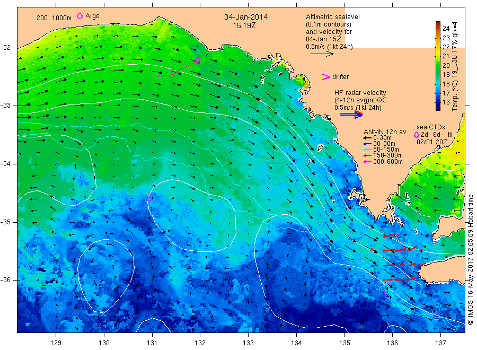Click the black 0-30m ANMN arrow
Image resolution: width=477 pixels, height=350 pixels.
click(x=367, y=138)
